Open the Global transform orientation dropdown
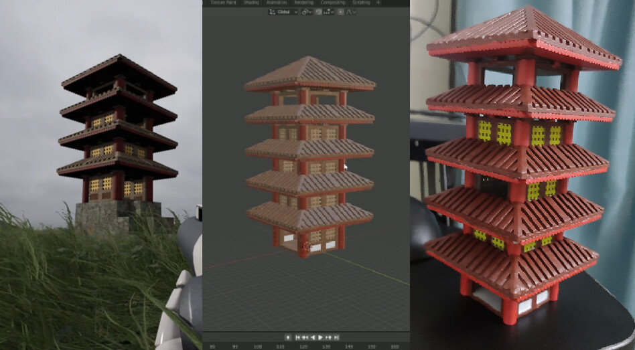The image size is (635, 350). click(x=283, y=12)
